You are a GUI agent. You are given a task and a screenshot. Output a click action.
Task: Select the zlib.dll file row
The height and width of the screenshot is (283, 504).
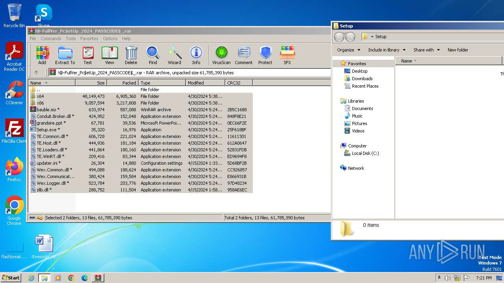[x=141, y=190]
